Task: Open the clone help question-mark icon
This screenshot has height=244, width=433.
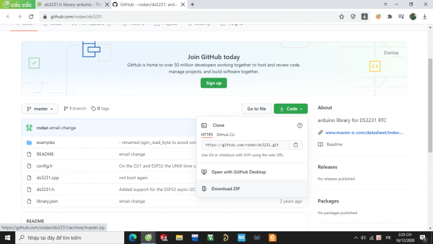Action: 300,126
